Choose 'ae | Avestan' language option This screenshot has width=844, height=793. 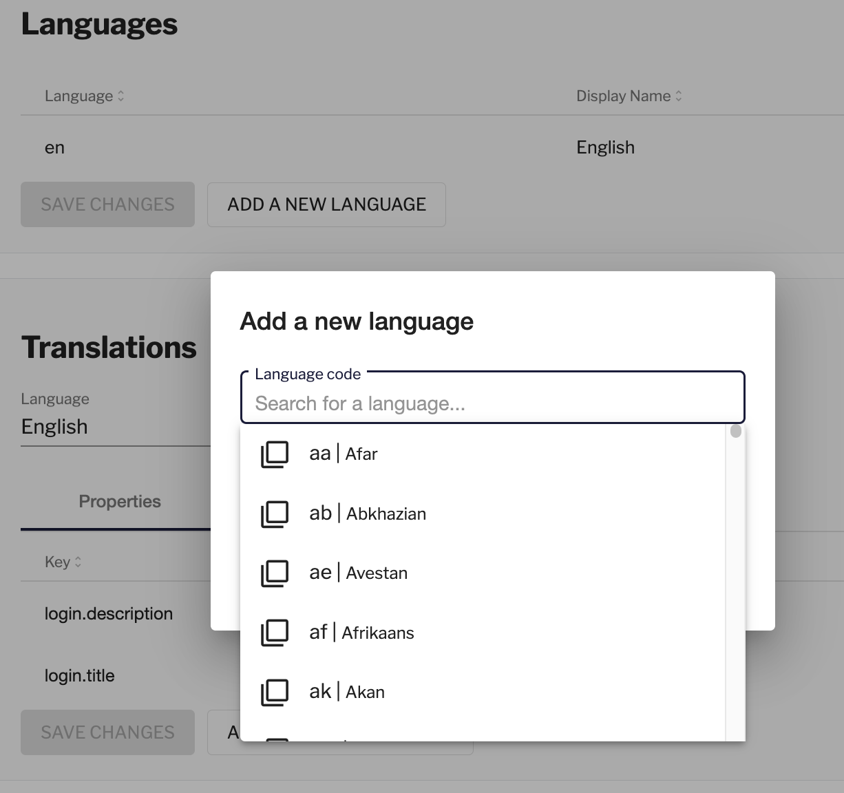[x=358, y=573]
